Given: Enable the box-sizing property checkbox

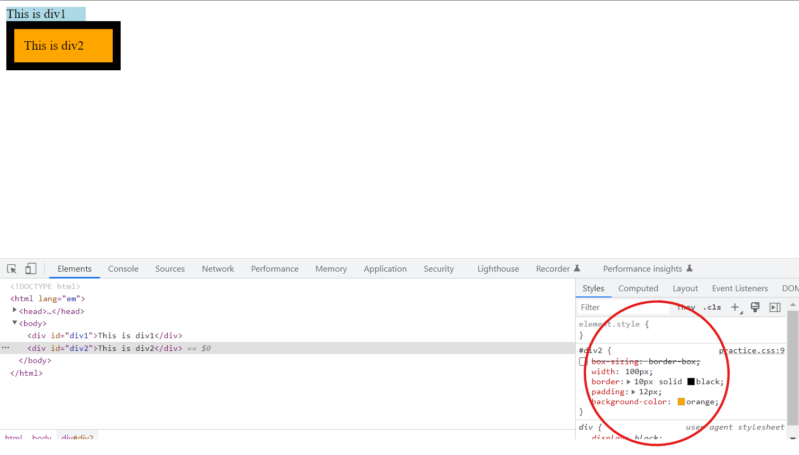Looking at the screenshot, I should 583,361.
